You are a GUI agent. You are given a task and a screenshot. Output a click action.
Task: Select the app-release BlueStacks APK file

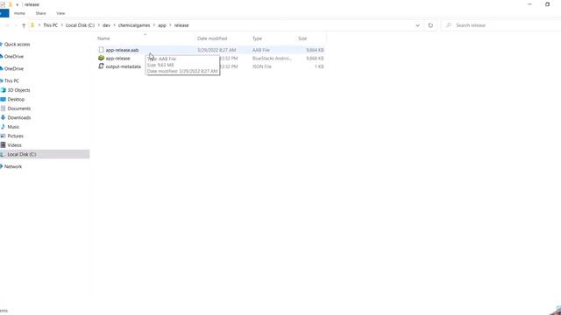pyautogui.click(x=117, y=59)
